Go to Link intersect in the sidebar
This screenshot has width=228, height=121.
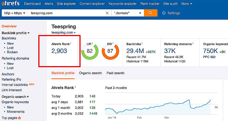(x=12, y=90)
